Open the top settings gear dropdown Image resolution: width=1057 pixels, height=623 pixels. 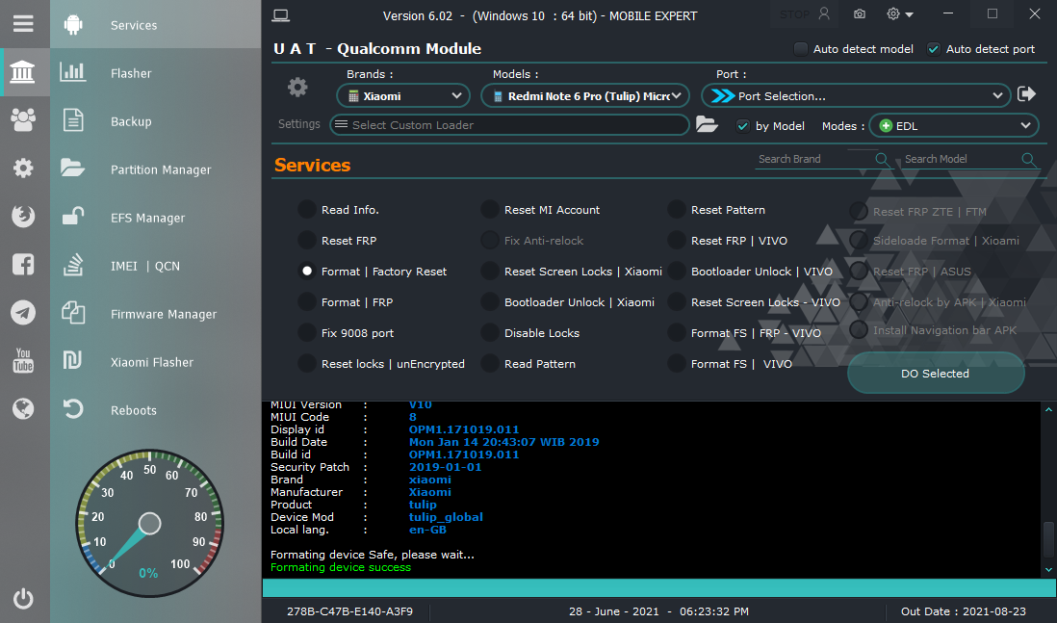pyautogui.click(x=900, y=14)
